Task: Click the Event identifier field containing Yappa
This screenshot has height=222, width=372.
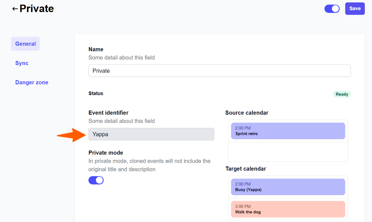Action: [151, 134]
